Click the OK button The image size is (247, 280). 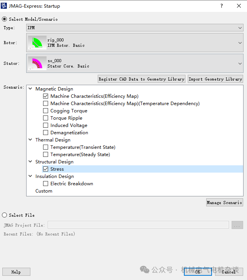coord(198,272)
